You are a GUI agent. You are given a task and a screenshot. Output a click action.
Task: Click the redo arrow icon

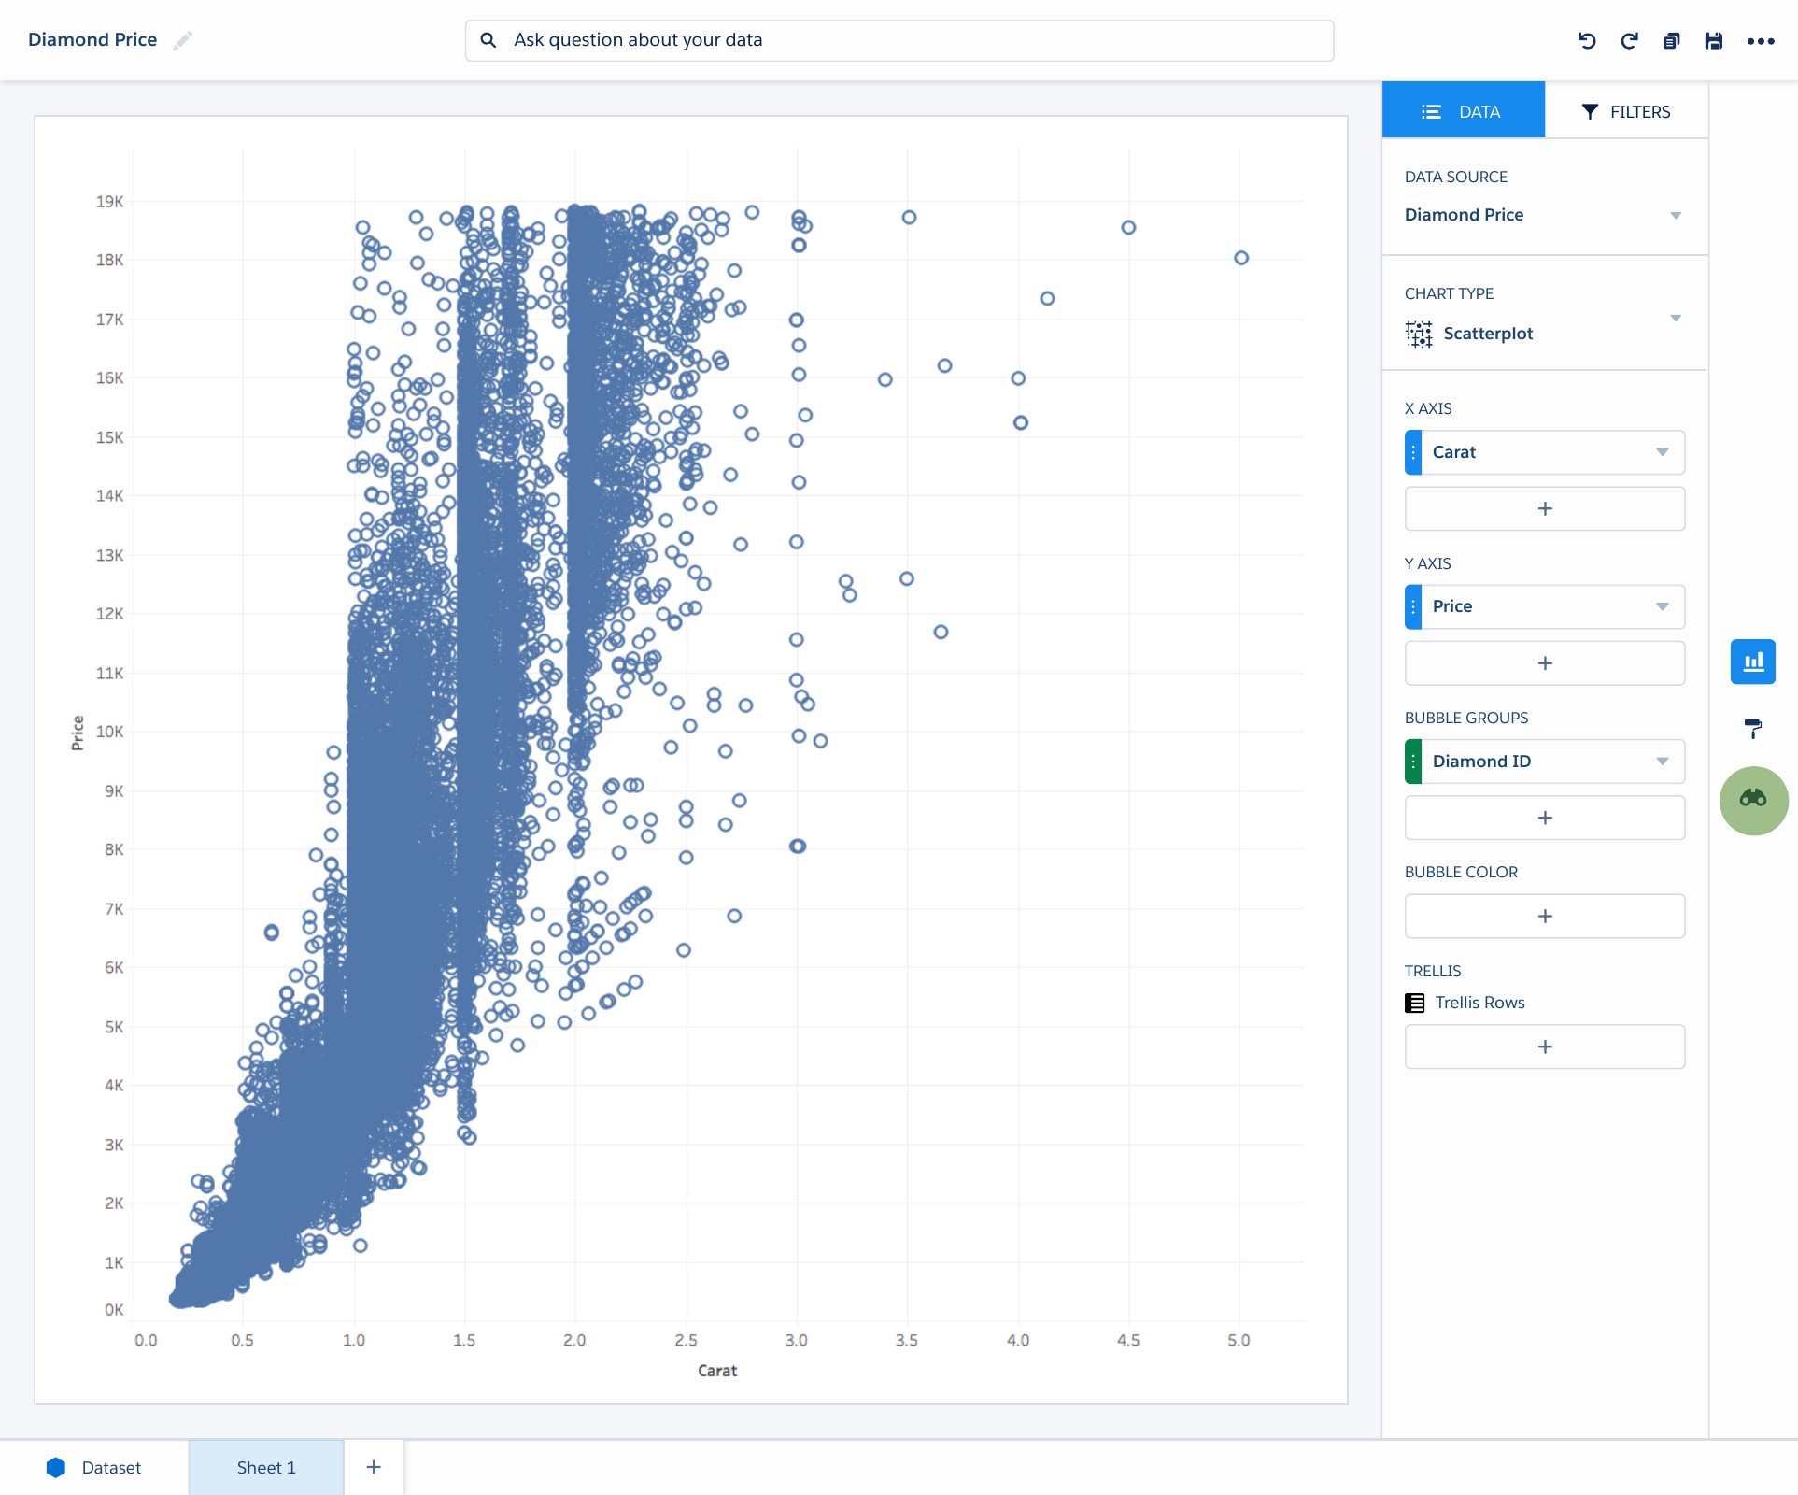coord(1629,40)
